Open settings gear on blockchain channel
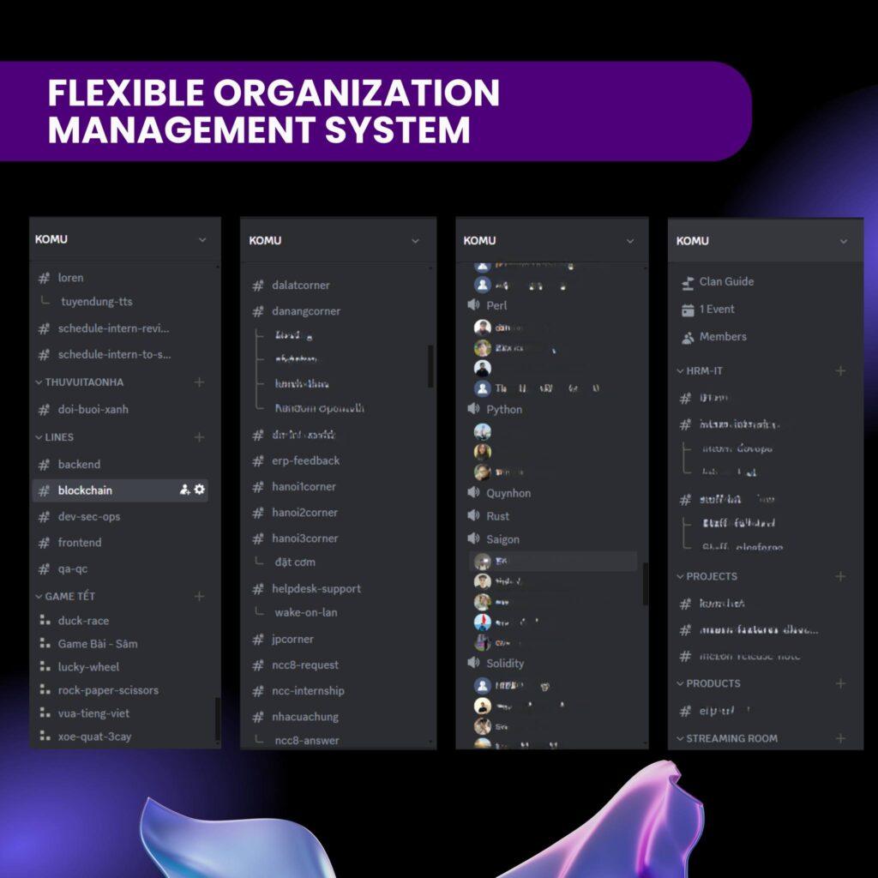878x878 pixels. [200, 490]
